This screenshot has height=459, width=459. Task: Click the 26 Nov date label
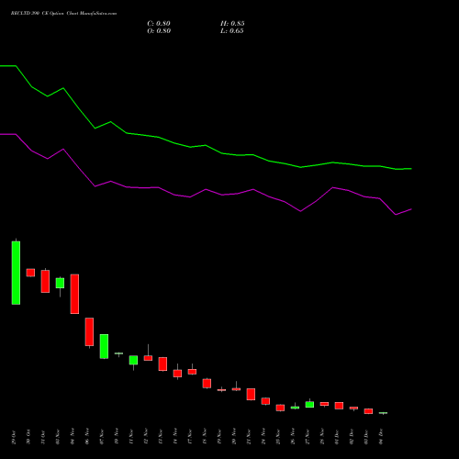293,437
